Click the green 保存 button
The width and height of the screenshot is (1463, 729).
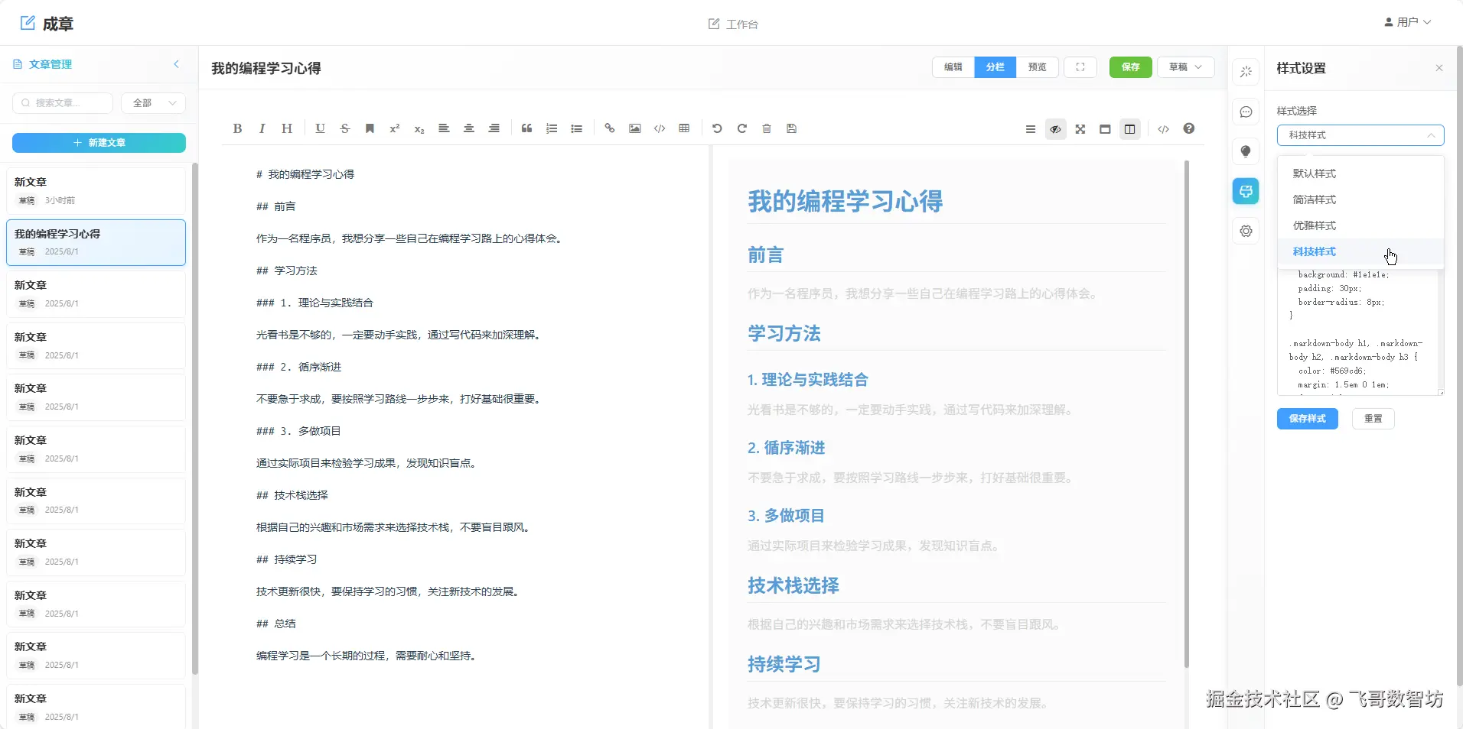pos(1130,67)
